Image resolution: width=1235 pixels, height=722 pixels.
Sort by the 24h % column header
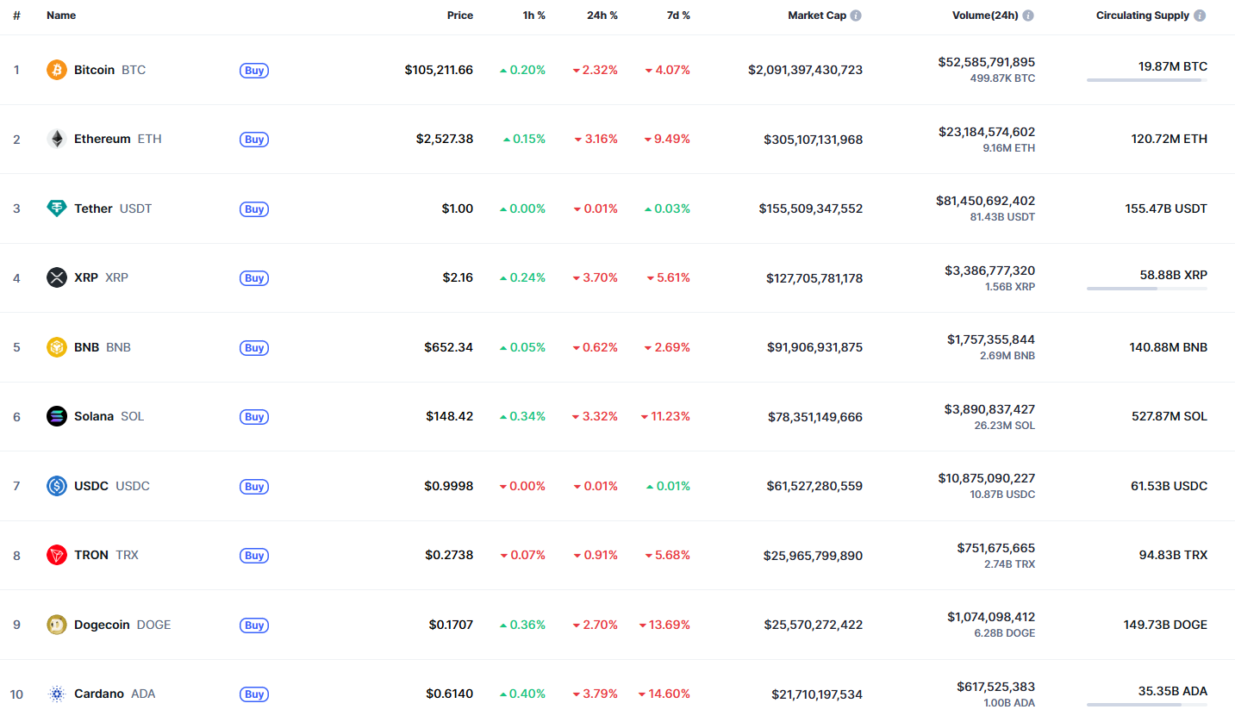point(603,16)
